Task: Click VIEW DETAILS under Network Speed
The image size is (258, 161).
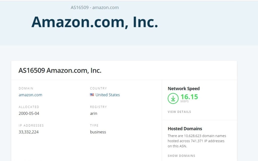Action: tap(179, 112)
